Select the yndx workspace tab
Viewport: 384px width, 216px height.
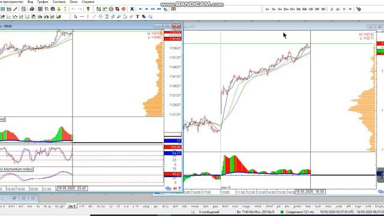(x=338, y=206)
